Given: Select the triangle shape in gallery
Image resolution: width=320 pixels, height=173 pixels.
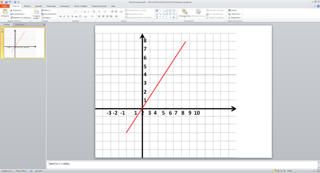Looking at the screenshot, I should 157,14.
